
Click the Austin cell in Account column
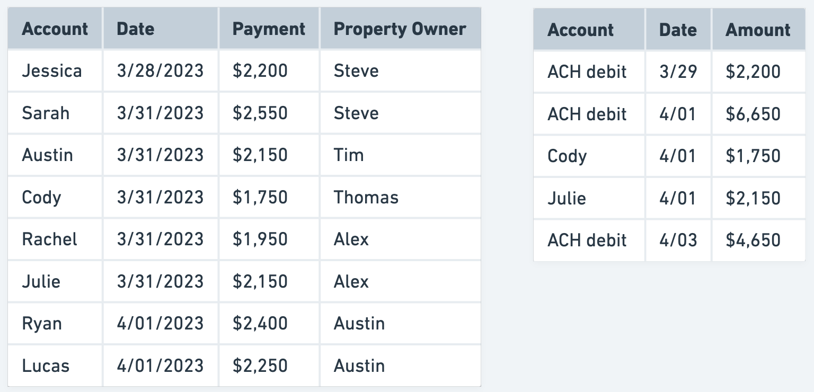pos(48,155)
